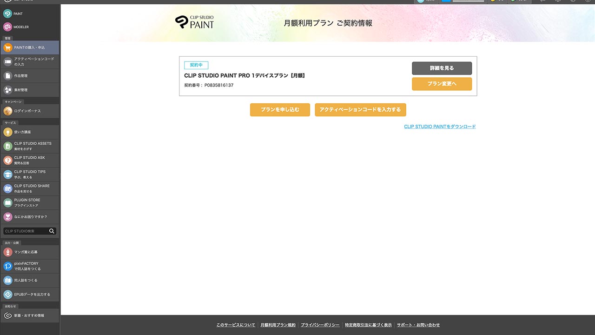
Task: Open 使い方講座 lightbulb item
Action: coord(30,132)
